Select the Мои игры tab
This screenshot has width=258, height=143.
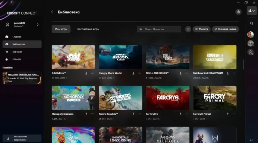61,29
